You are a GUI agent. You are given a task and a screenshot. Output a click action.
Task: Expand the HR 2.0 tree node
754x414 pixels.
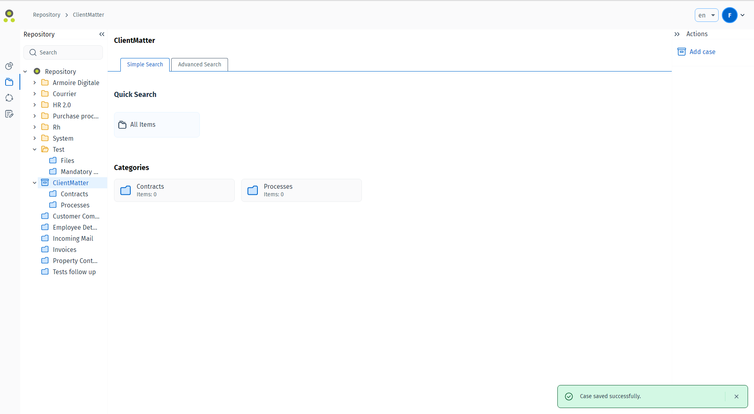[35, 105]
